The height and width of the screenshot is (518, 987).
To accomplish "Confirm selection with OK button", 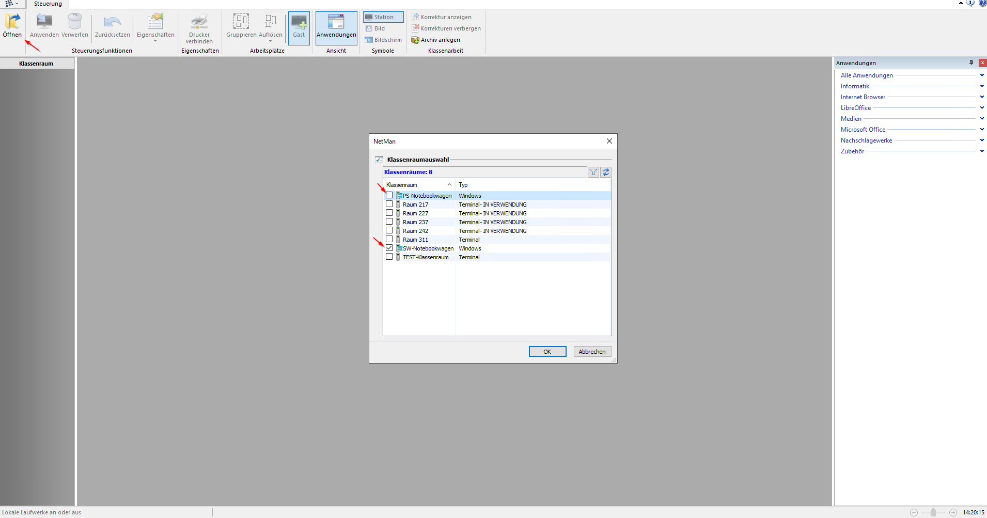I will tap(547, 352).
